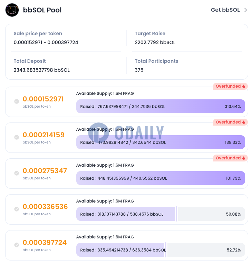Click the bbSOL Pool title
252x266 pixels.
(x=42, y=10)
